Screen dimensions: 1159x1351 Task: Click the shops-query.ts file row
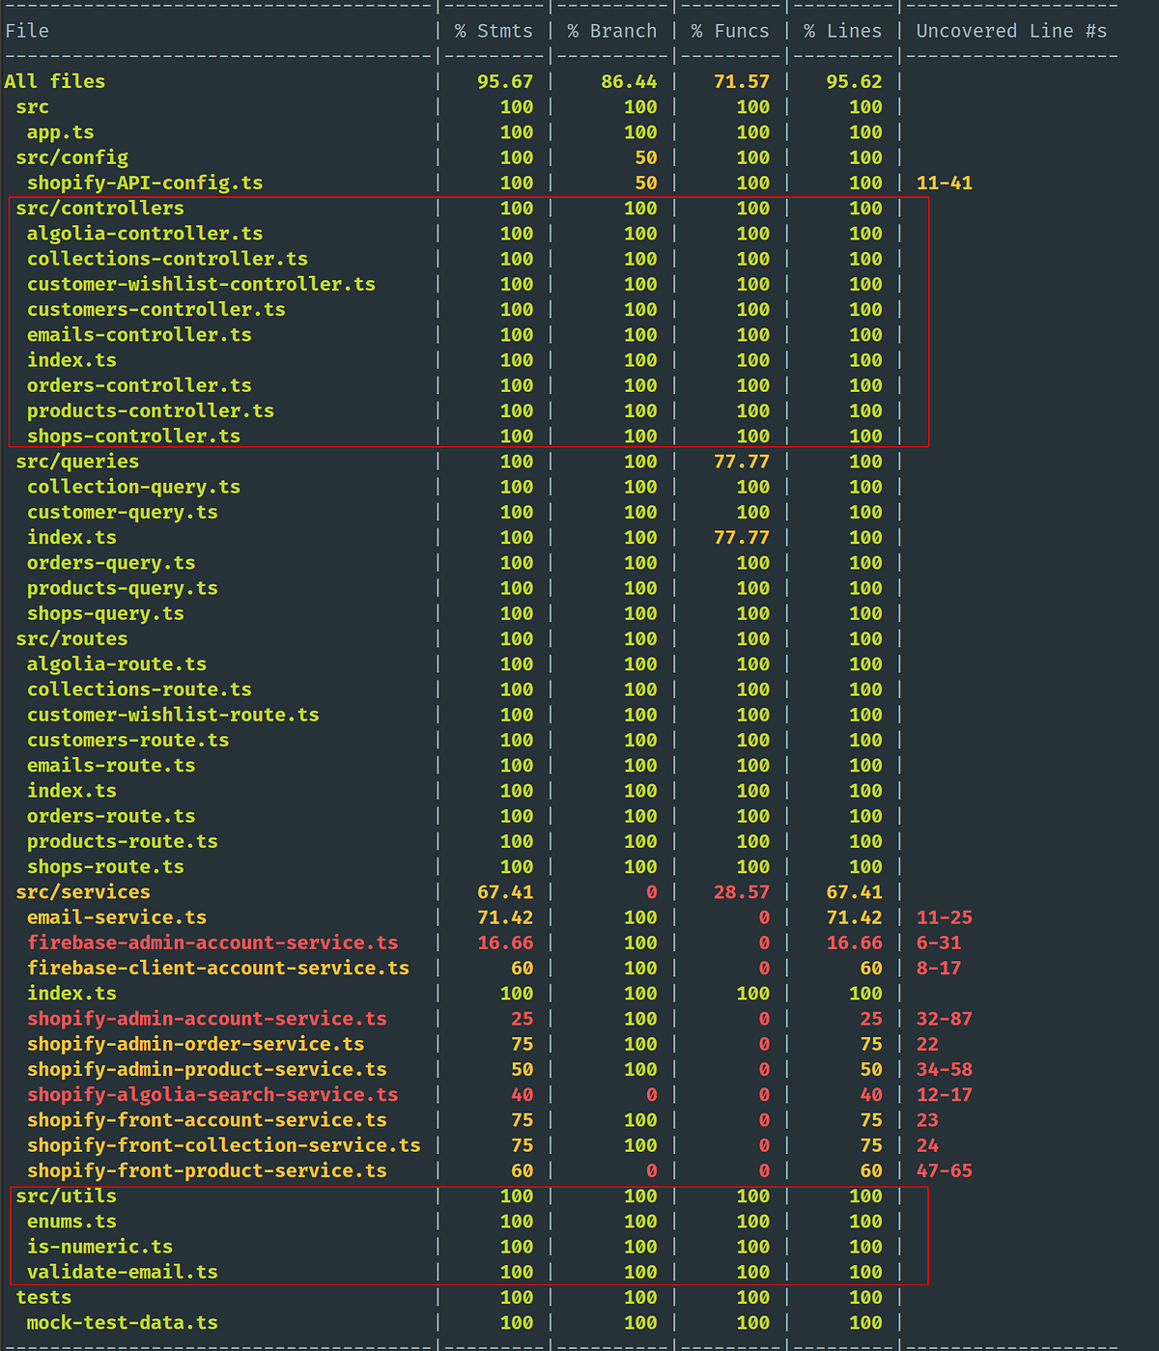[x=106, y=613]
